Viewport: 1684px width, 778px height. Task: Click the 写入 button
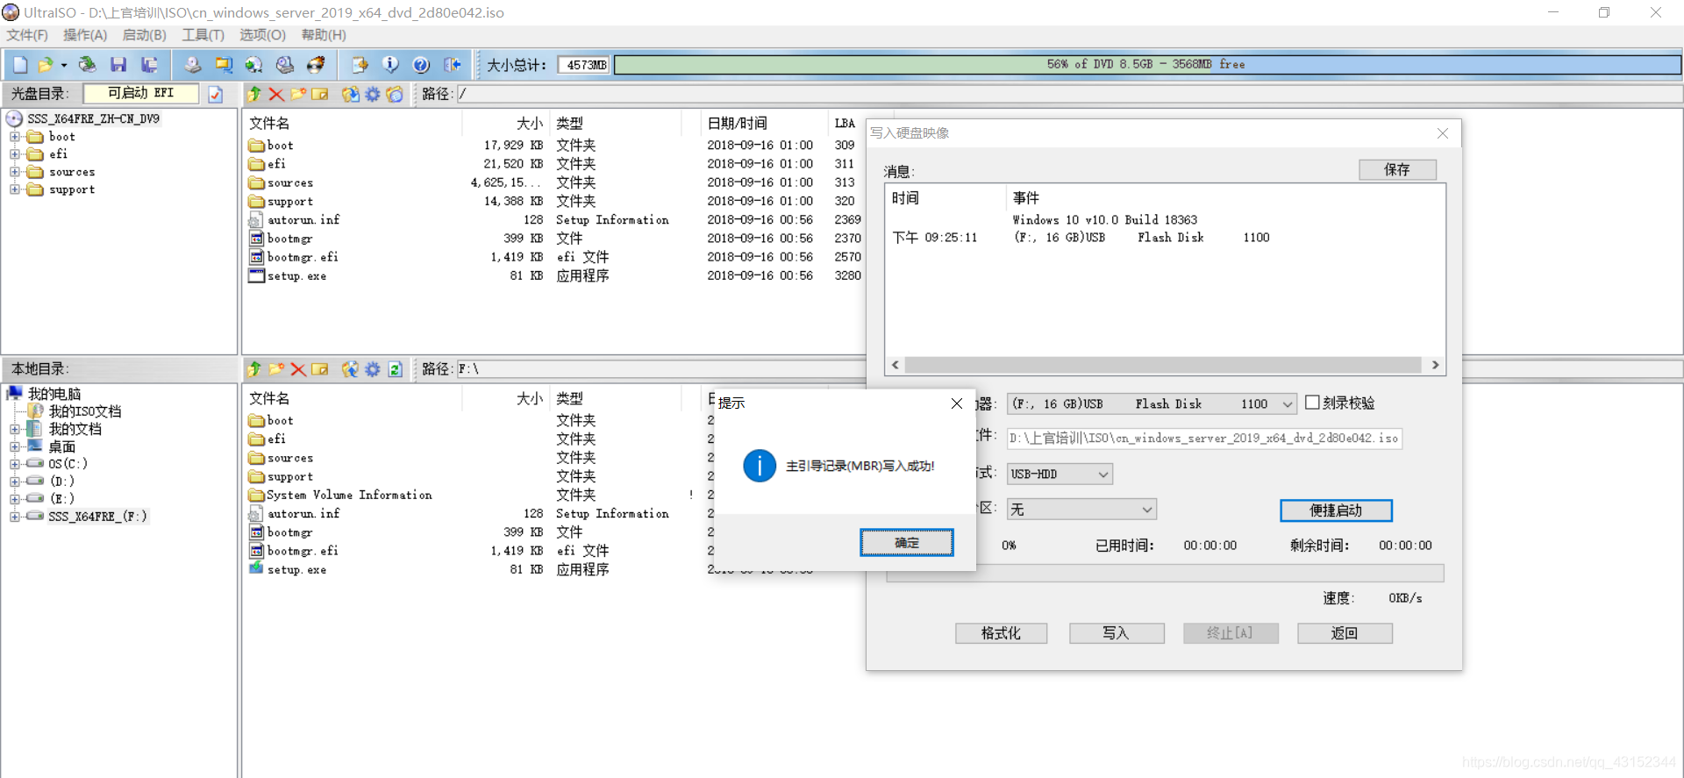[x=1116, y=633]
